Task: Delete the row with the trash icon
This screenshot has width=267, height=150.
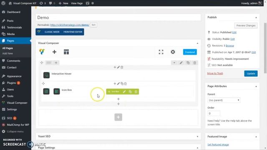Action: 195,63
